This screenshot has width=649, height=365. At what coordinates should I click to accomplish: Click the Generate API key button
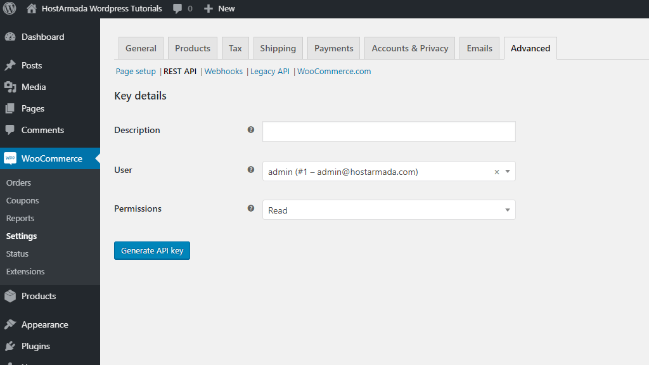(151, 250)
